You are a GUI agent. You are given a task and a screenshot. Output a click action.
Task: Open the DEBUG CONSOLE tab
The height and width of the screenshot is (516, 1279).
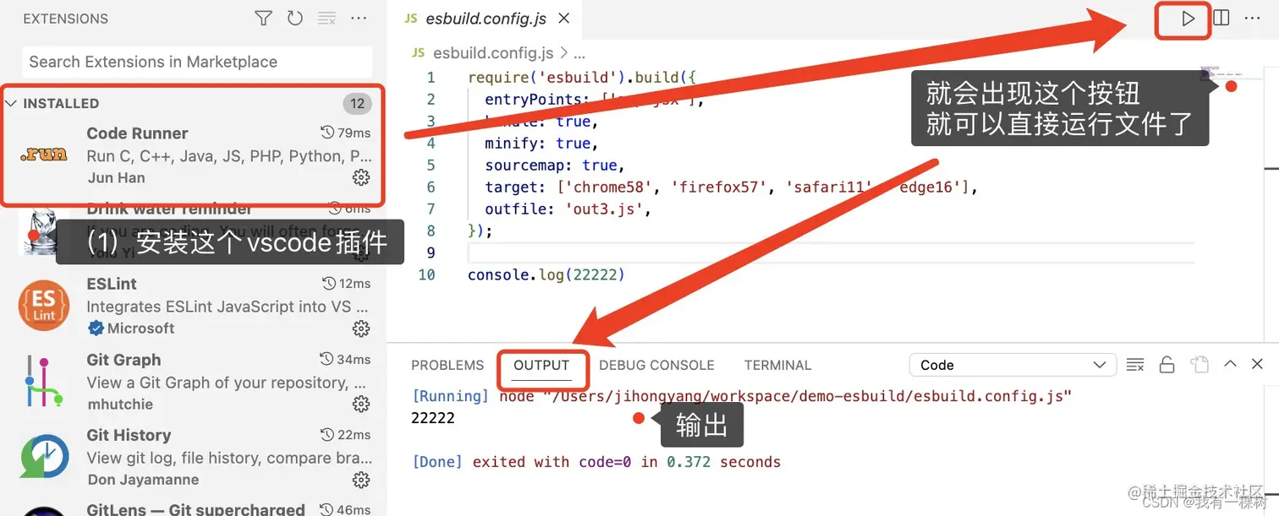coord(656,366)
